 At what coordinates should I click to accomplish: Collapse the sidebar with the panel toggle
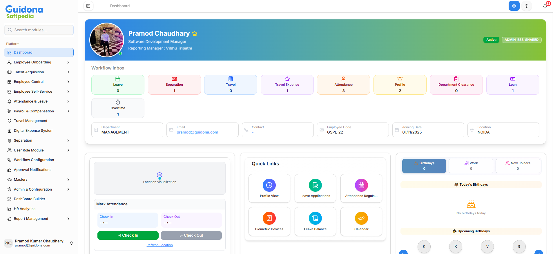tap(88, 6)
